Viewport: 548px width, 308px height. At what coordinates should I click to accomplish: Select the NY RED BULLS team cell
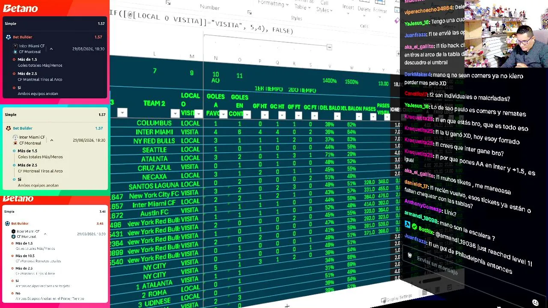[154, 141]
